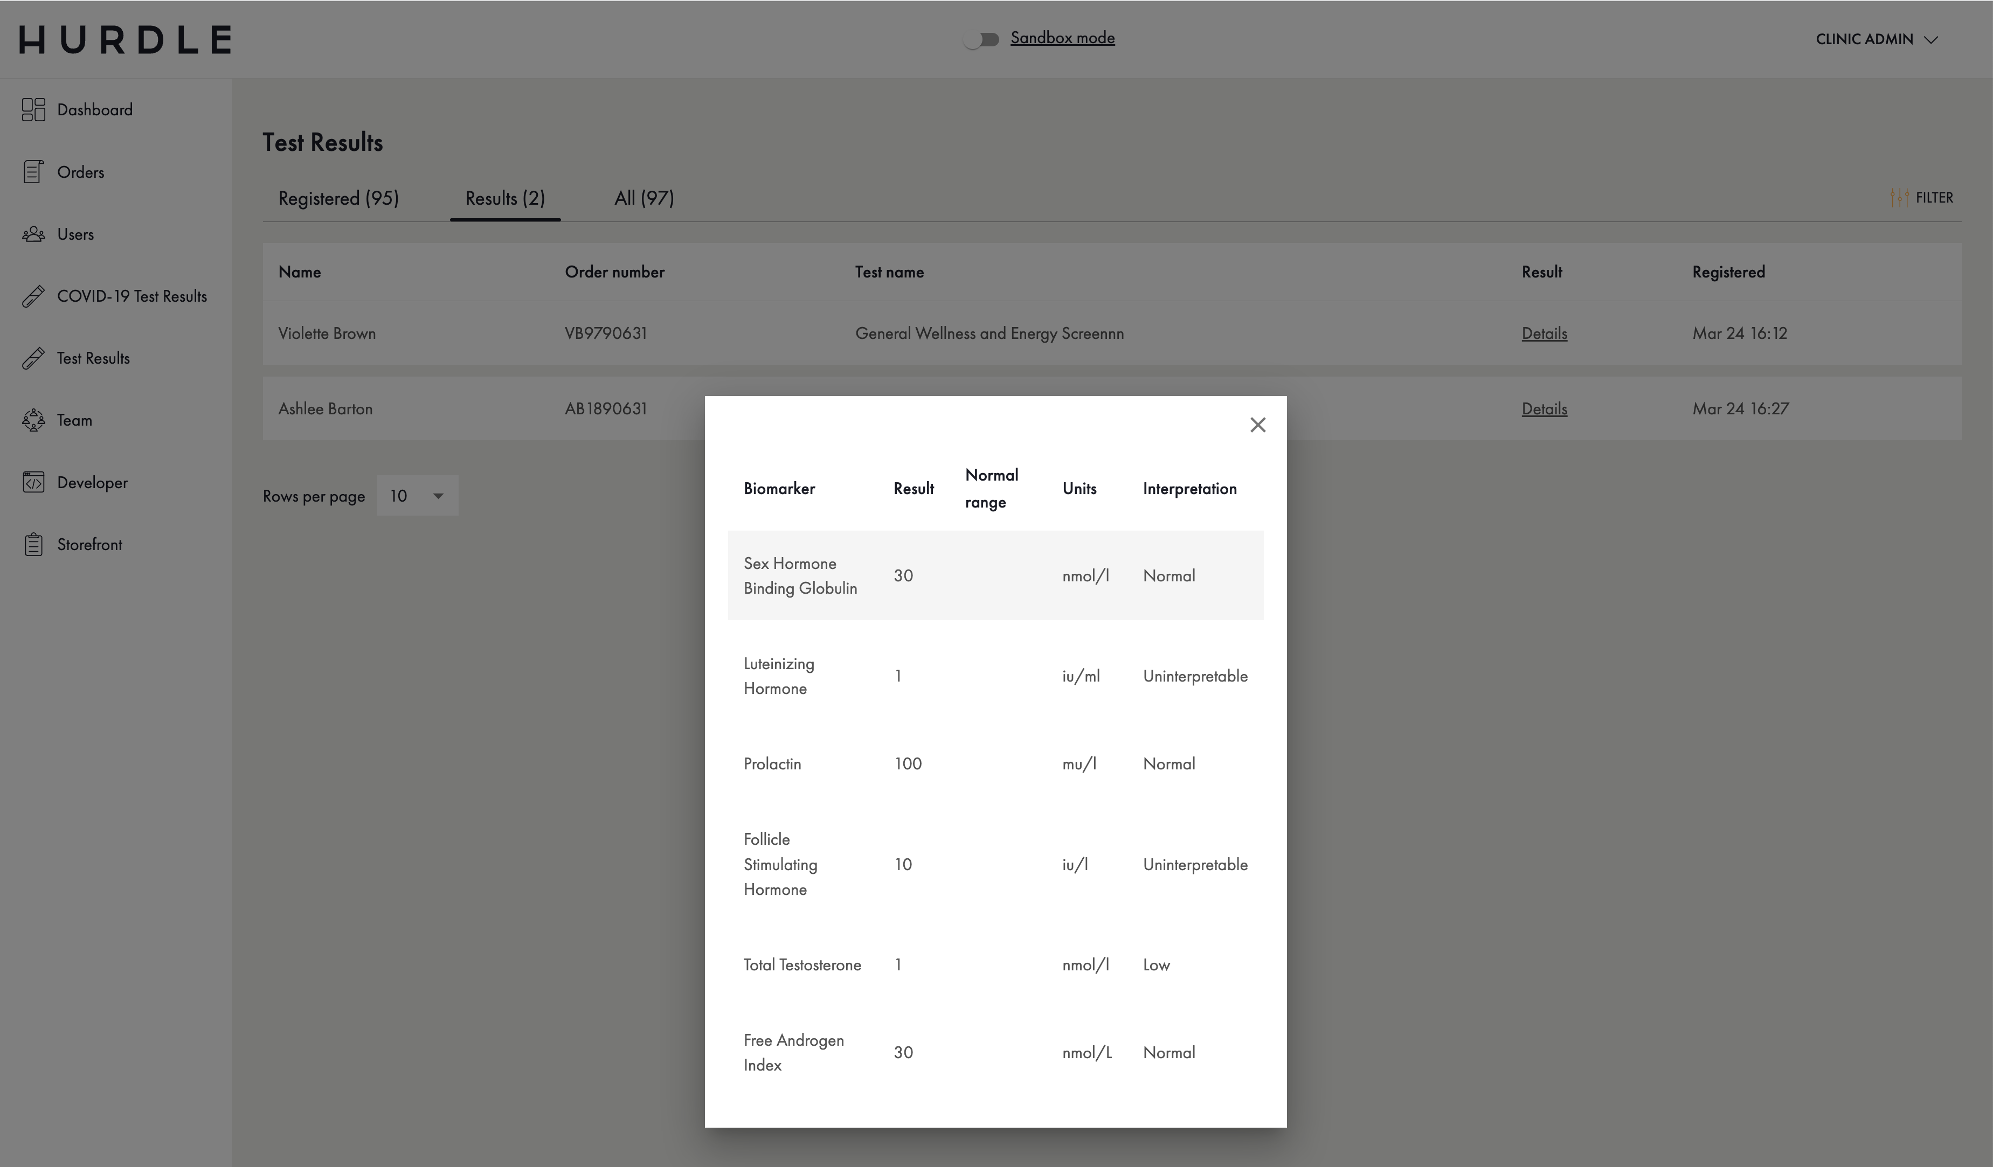The width and height of the screenshot is (1993, 1167).
Task: Click the Dashboard icon in sidebar
Action: click(33, 110)
